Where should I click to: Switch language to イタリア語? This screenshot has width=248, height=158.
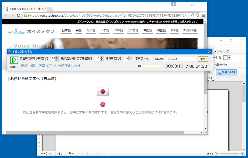click(x=119, y=30)
